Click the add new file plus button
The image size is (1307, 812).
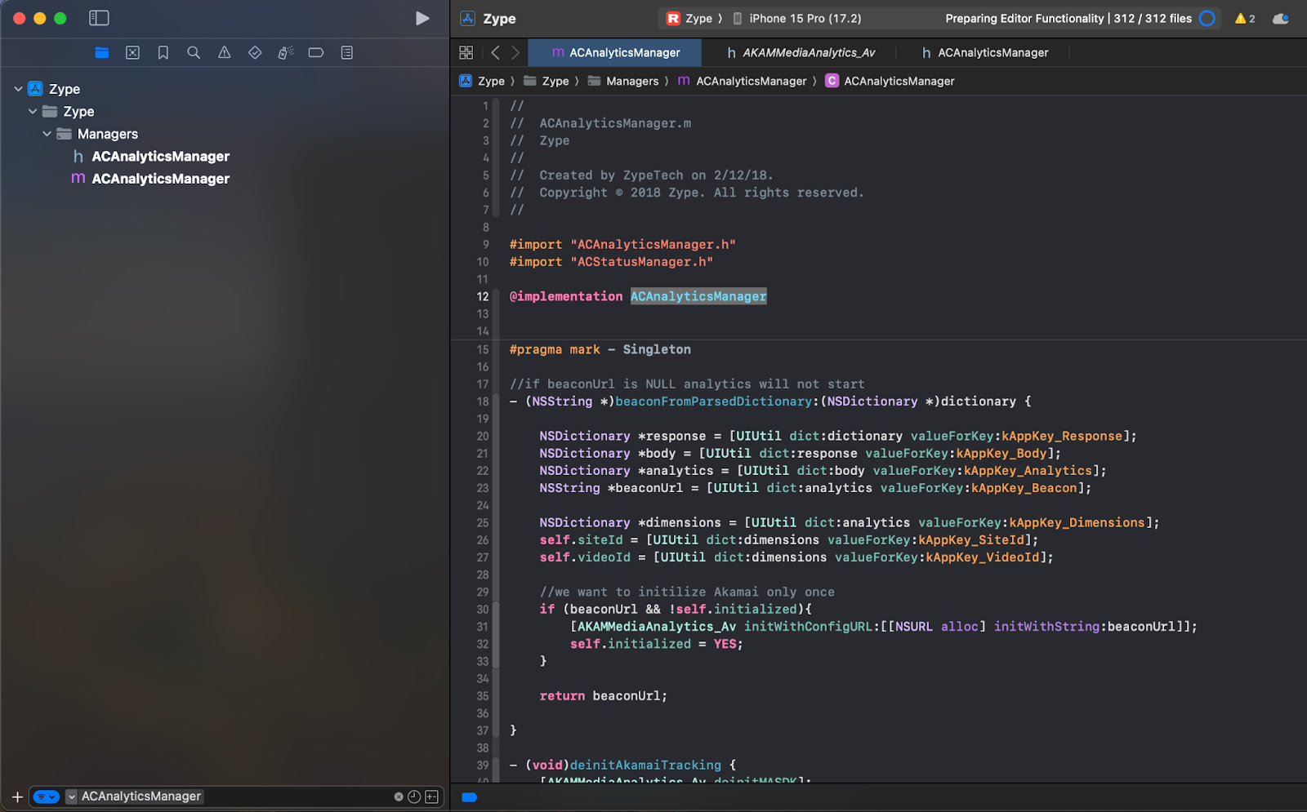pyautogui.click(x=17, y=796)
